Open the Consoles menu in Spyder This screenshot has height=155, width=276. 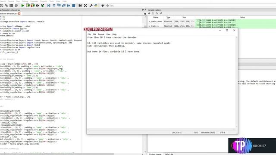34,1
